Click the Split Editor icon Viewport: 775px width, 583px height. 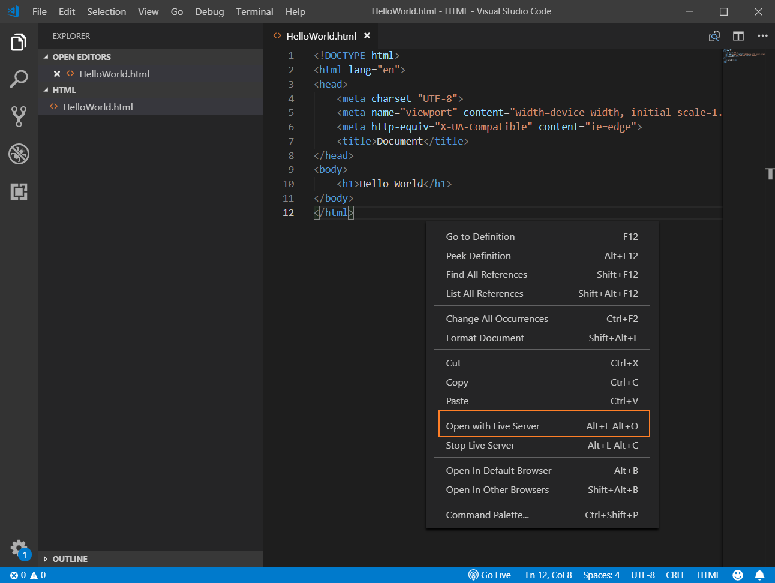coord(738,36)
